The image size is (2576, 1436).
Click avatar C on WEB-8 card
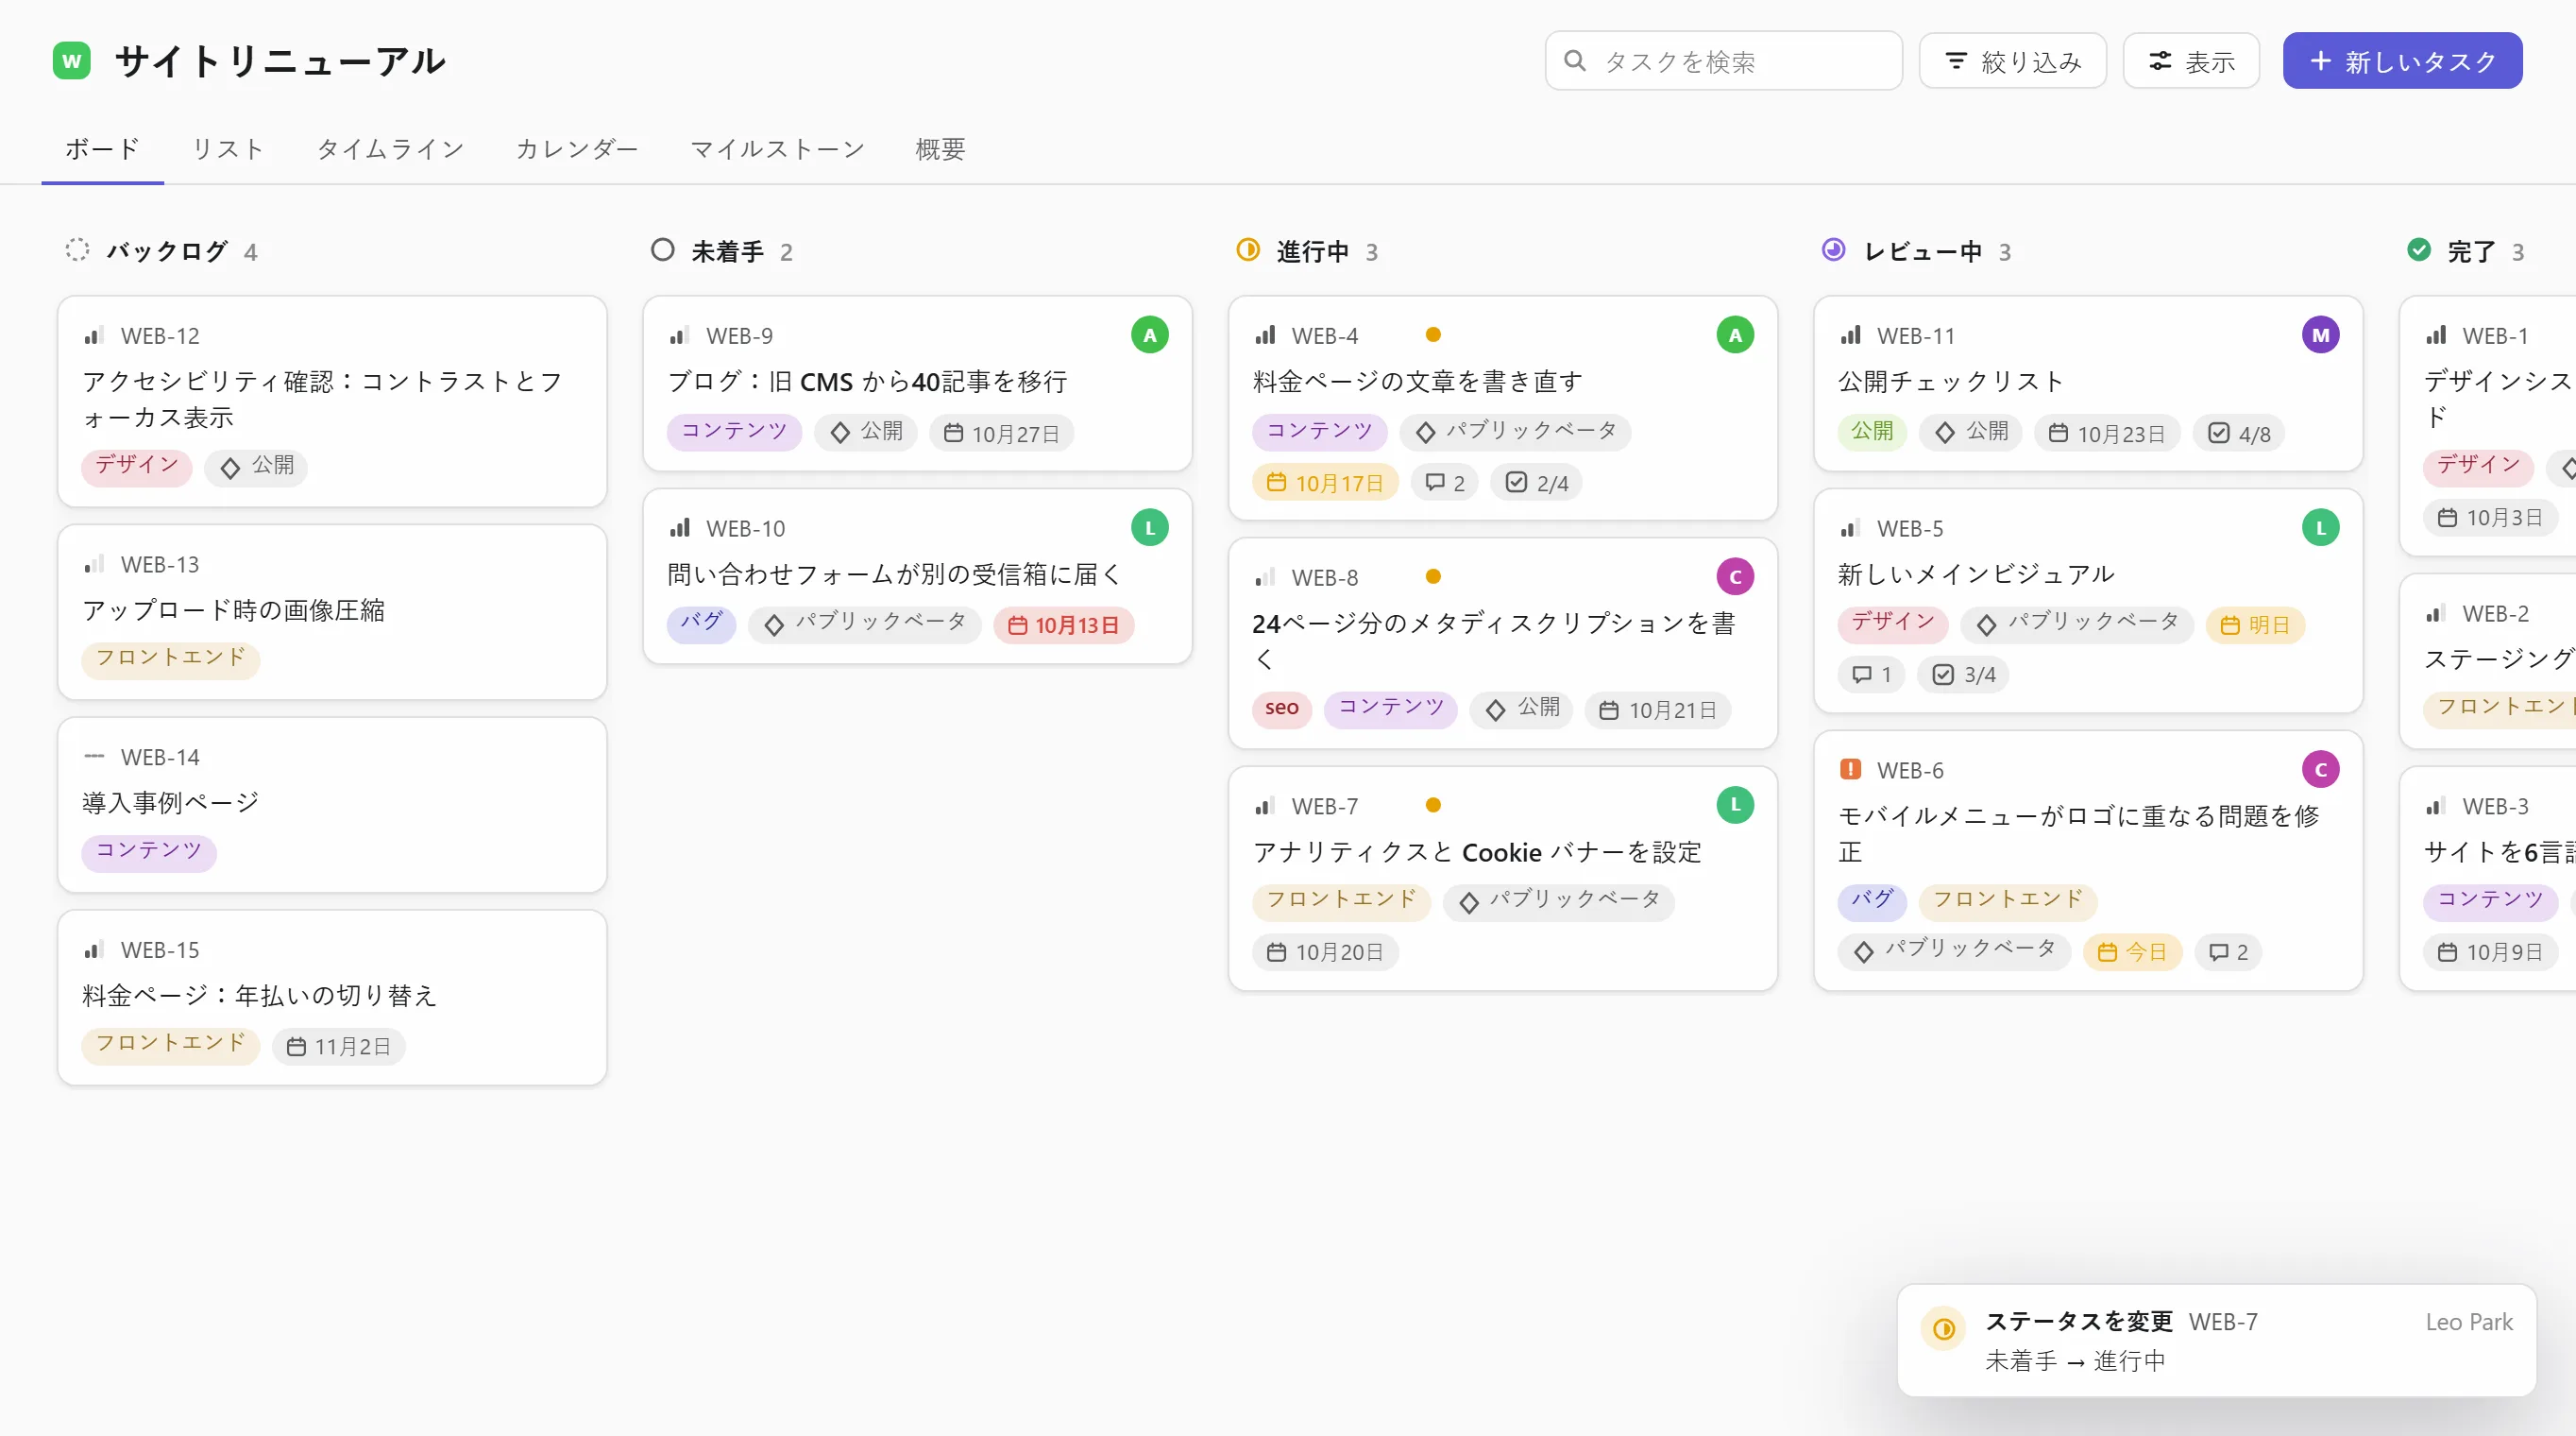tap(1735, 576)
